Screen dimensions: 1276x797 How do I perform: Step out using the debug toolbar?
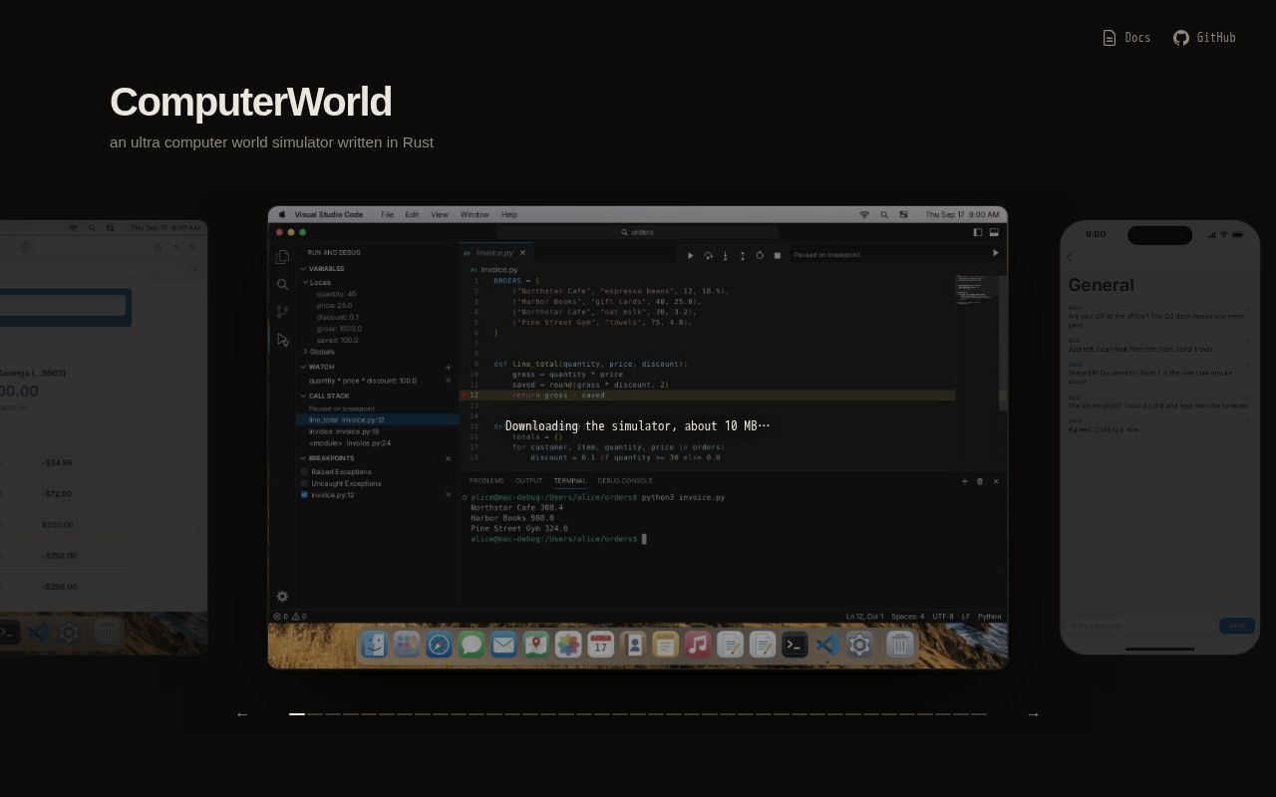click(742, 255)
